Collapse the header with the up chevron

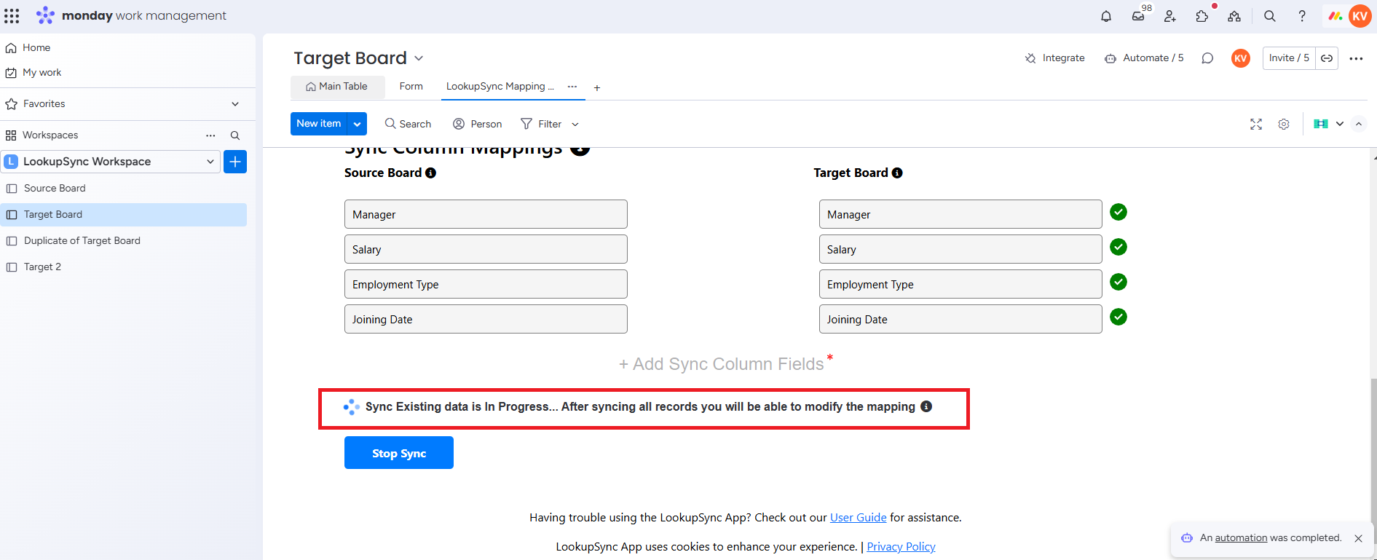1359,124
